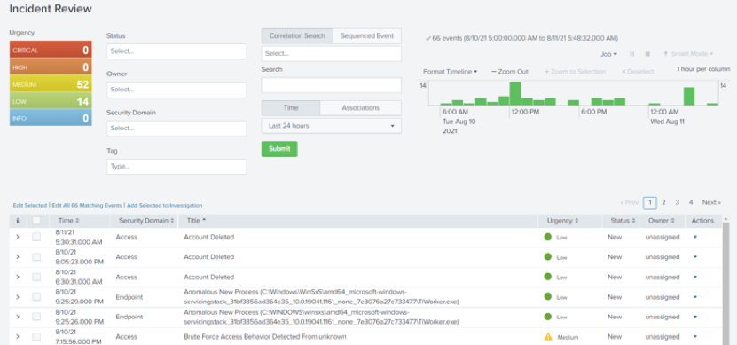Open Actions menu for 5:30:31 AM event

point(695,237)
